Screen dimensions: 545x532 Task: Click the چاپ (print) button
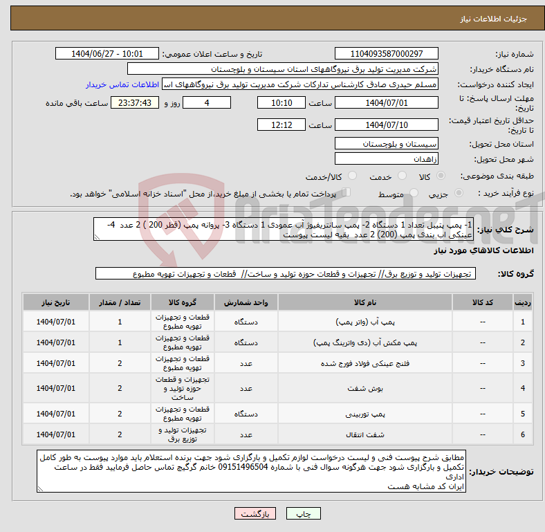(x=303, y=514)
